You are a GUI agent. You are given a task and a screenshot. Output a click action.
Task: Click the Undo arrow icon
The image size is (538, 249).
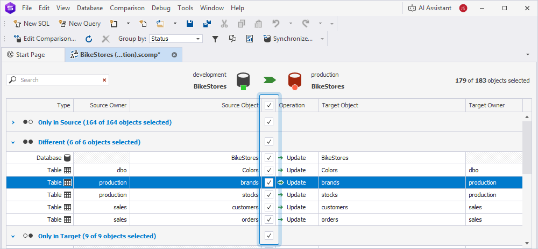coord(276,24)
